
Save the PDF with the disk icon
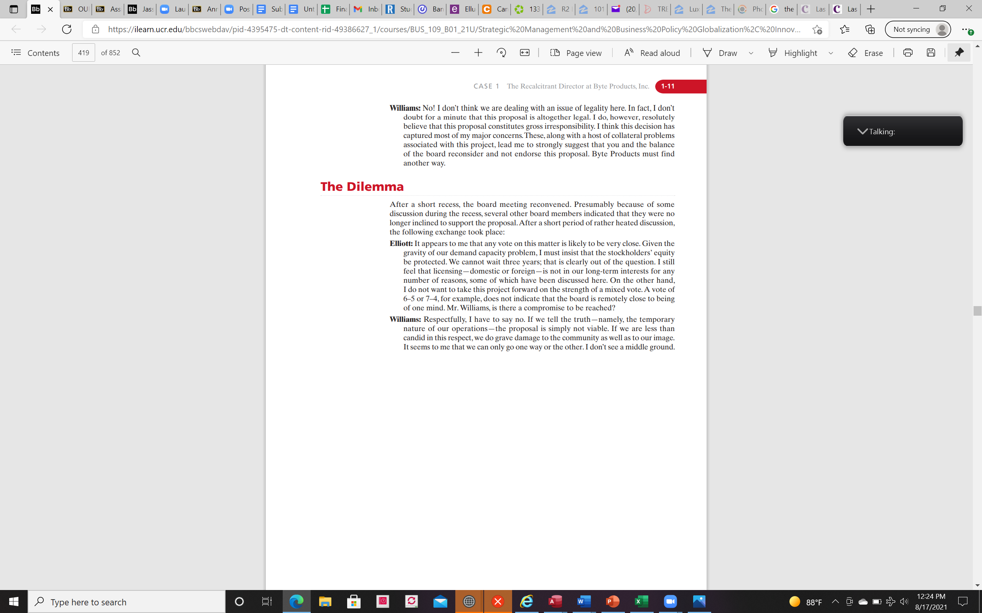[x=931, y=53]
